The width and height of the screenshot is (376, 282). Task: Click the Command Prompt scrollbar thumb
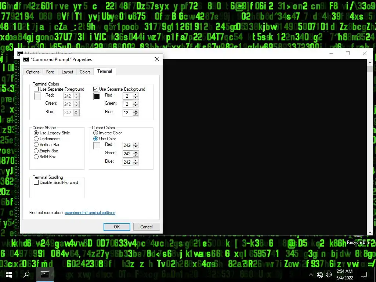click(x=370, y=69)
